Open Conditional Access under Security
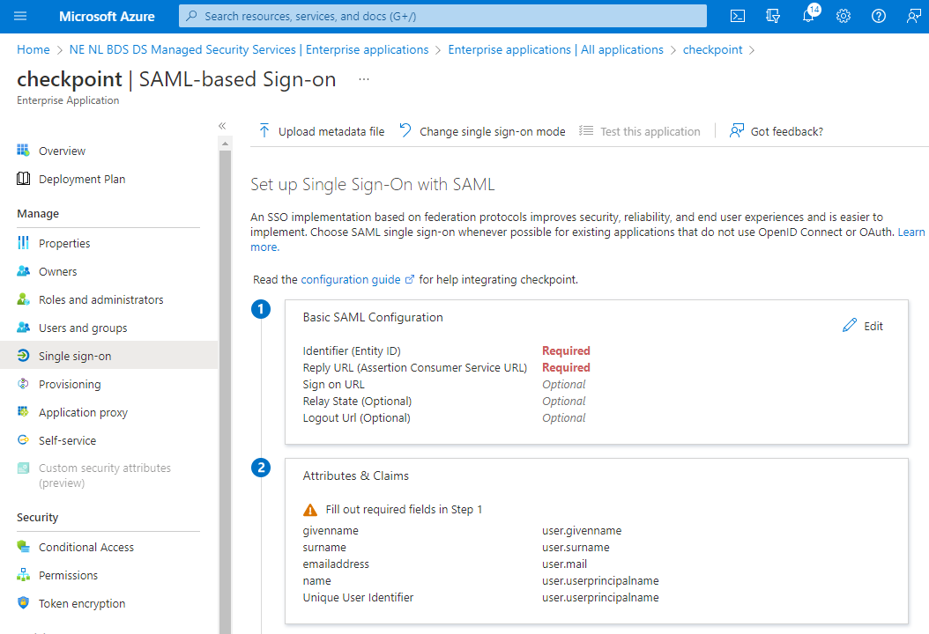Screen dimensions: 929x634 point(86,546)
